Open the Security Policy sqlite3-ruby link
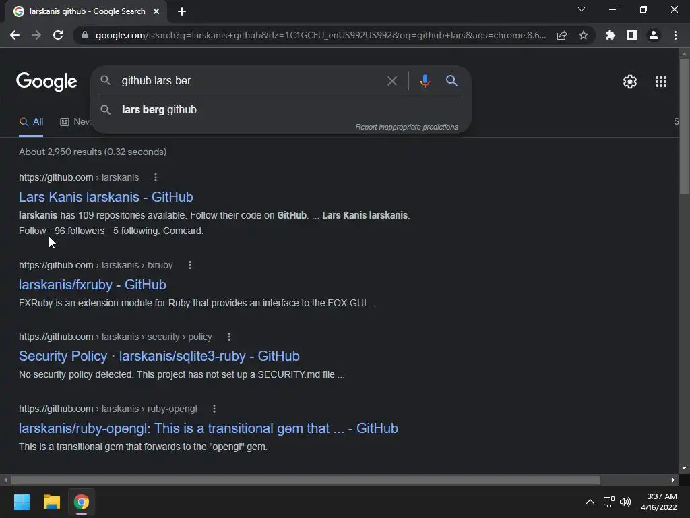Screen dimensions: 690x518 tap(159, 356)
